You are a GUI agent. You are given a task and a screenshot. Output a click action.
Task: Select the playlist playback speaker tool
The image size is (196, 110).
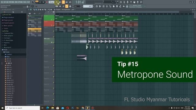51,9
